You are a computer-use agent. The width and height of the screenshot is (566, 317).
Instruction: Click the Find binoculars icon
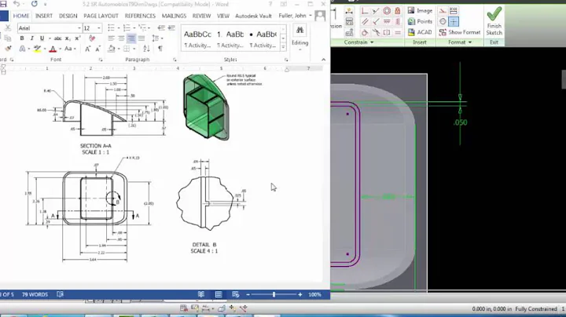click(x=300, y=31)
